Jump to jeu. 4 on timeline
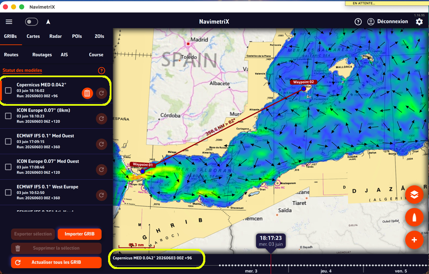This screenshot has width=429, height=274. tap(326, 271)
